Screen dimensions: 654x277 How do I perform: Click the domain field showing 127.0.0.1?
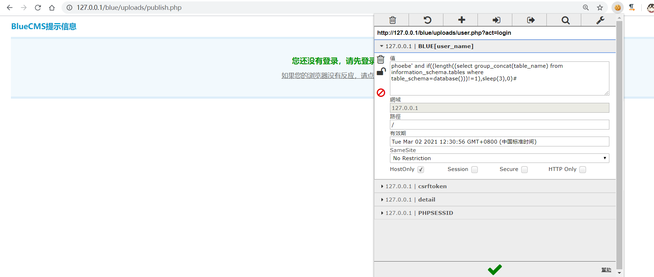pos(499,108)
